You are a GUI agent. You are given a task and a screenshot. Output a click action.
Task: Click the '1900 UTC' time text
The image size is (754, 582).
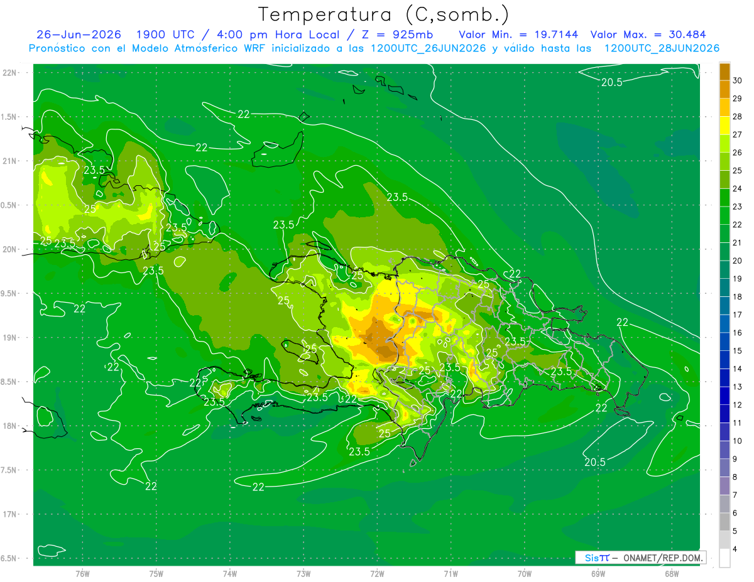[166, 35]
